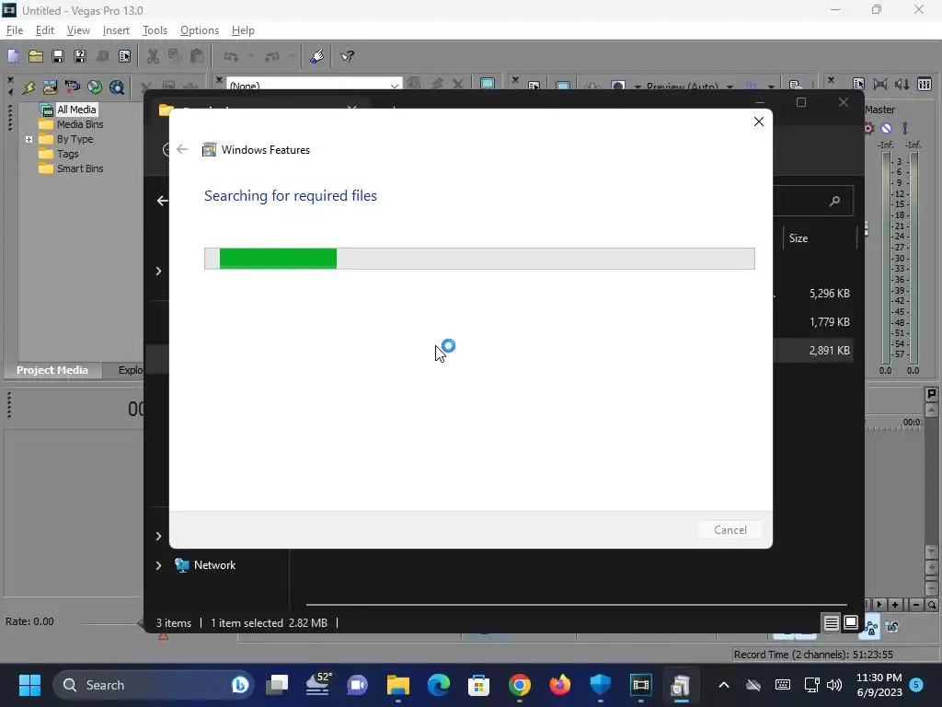The height and width of the screenshot is (707, 942).
Task: Click the Master fader blue slider icon
Action: [x=905, y=128]
